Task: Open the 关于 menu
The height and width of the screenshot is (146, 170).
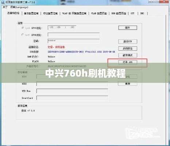Action: click(5, 7)
